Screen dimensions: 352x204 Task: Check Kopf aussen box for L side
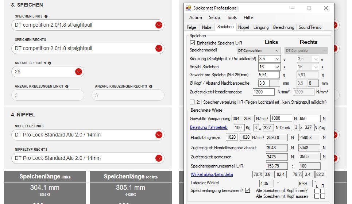pos(317,196)
